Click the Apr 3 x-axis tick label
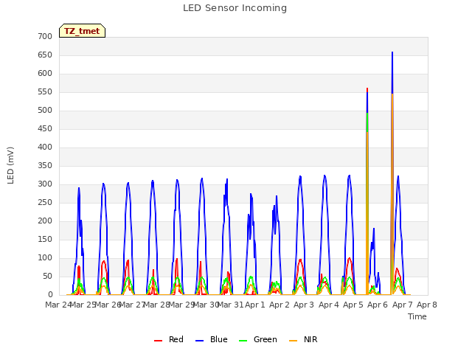The image size is (472, 354). [x=304, y=305]
